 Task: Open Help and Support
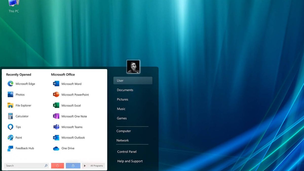click(130, 161)
